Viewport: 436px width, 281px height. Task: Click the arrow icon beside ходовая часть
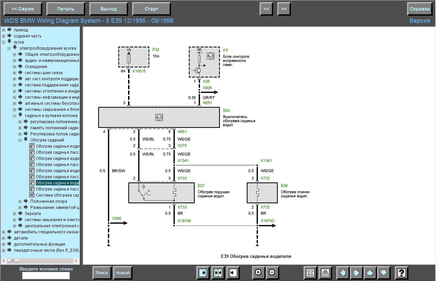pos(10,36)
